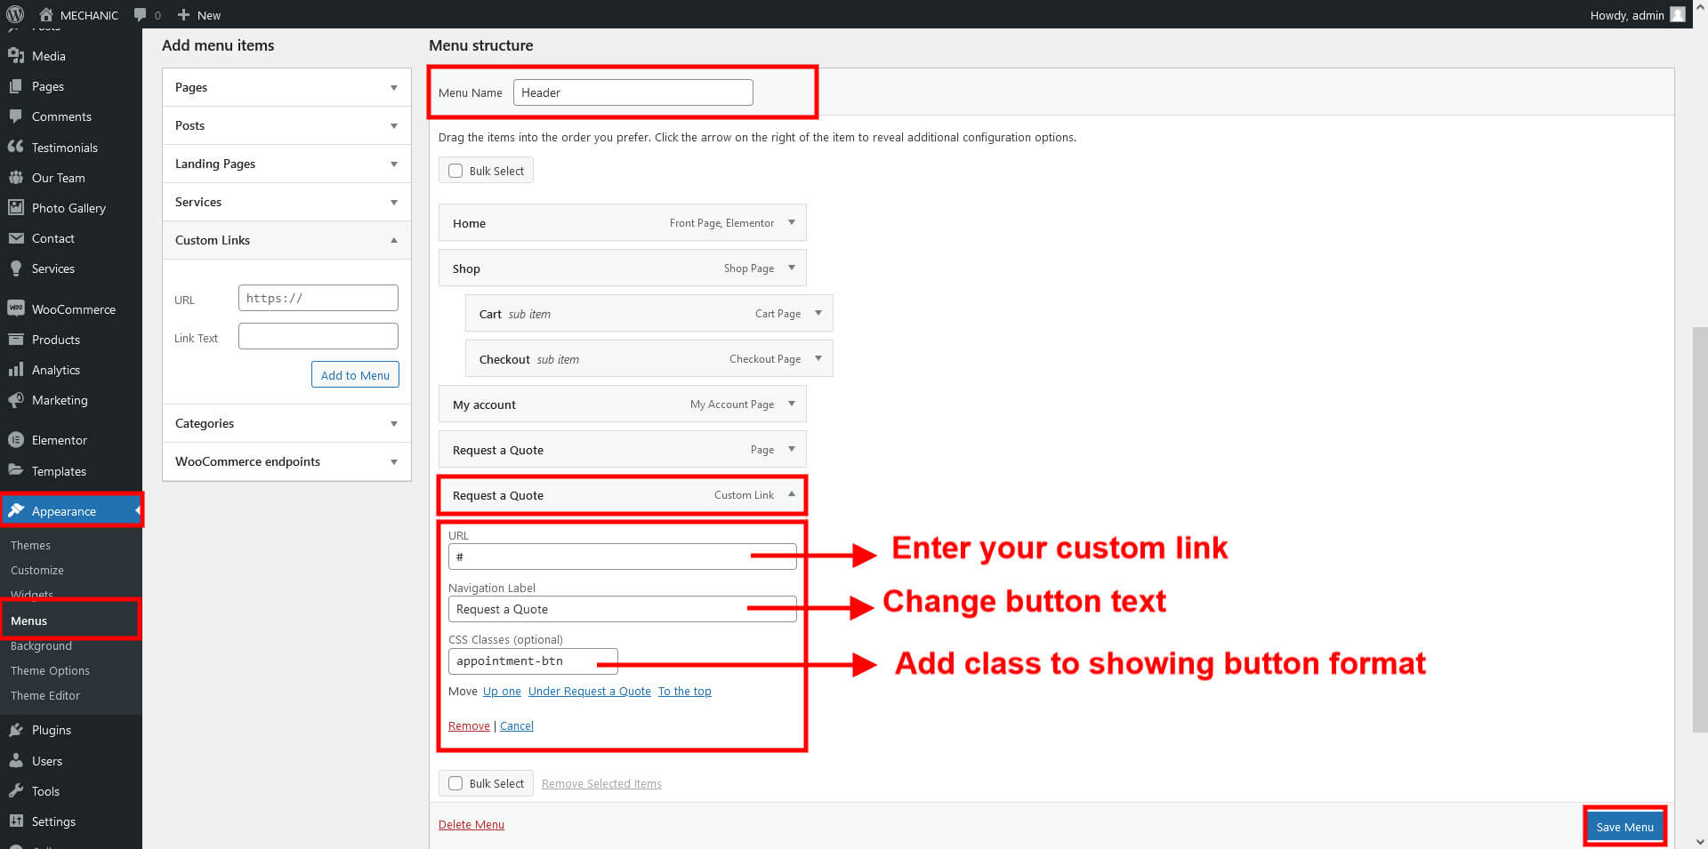This screenshot has height=849, width=1708.
Task: Collapse the Custom Links section
Action: coord(393,240)
